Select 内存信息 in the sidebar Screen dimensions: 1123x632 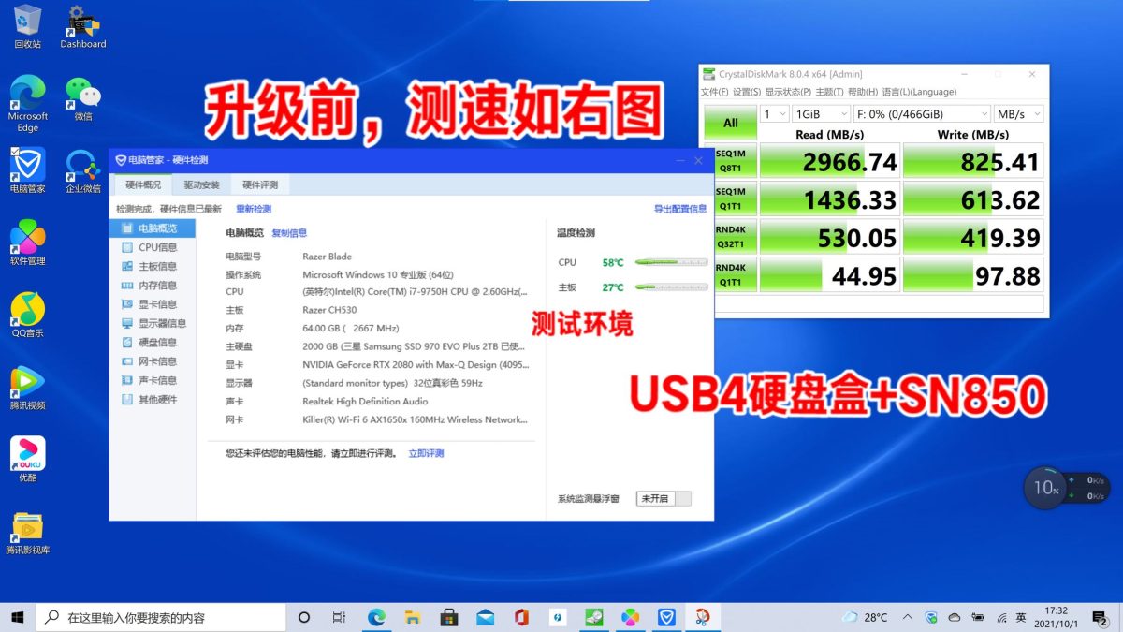(155, 286)
